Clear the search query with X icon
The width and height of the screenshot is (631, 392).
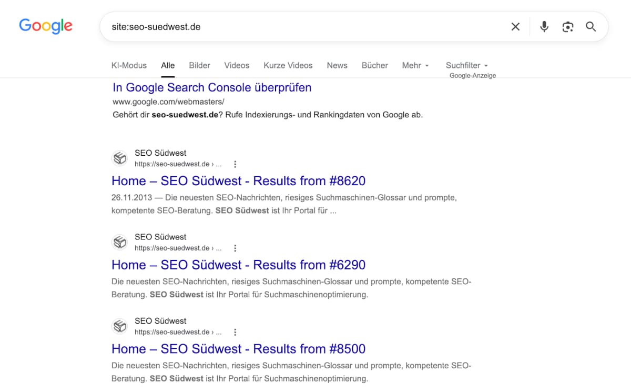point(515,27)
